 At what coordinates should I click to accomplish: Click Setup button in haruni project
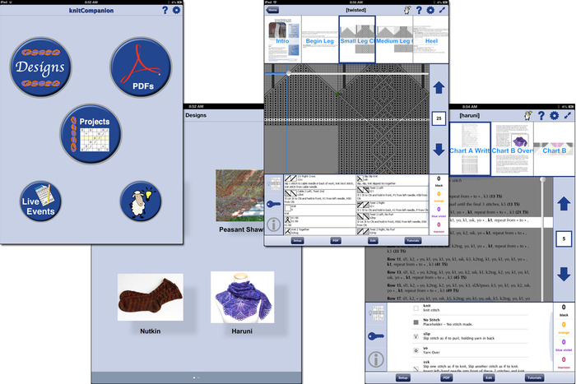pyautogui.click(x=403, y=377)
